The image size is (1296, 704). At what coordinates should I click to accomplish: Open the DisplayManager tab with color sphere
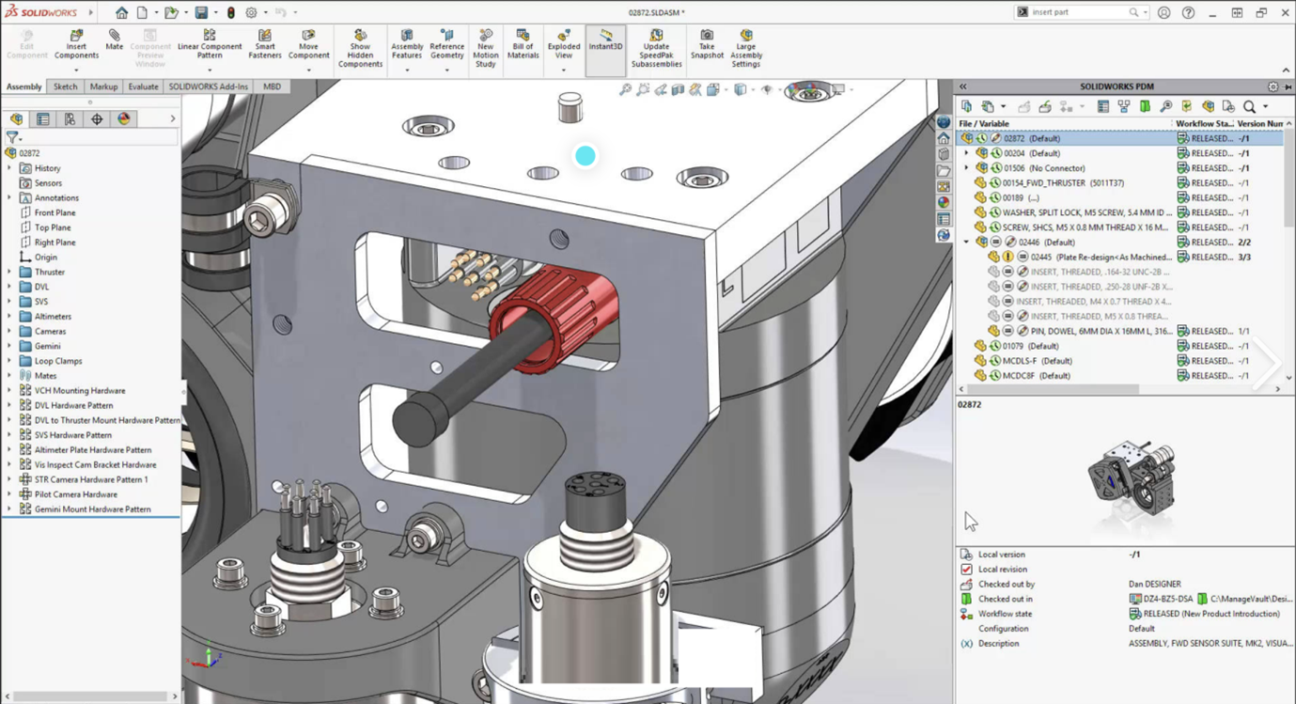(x=123, y=119)
